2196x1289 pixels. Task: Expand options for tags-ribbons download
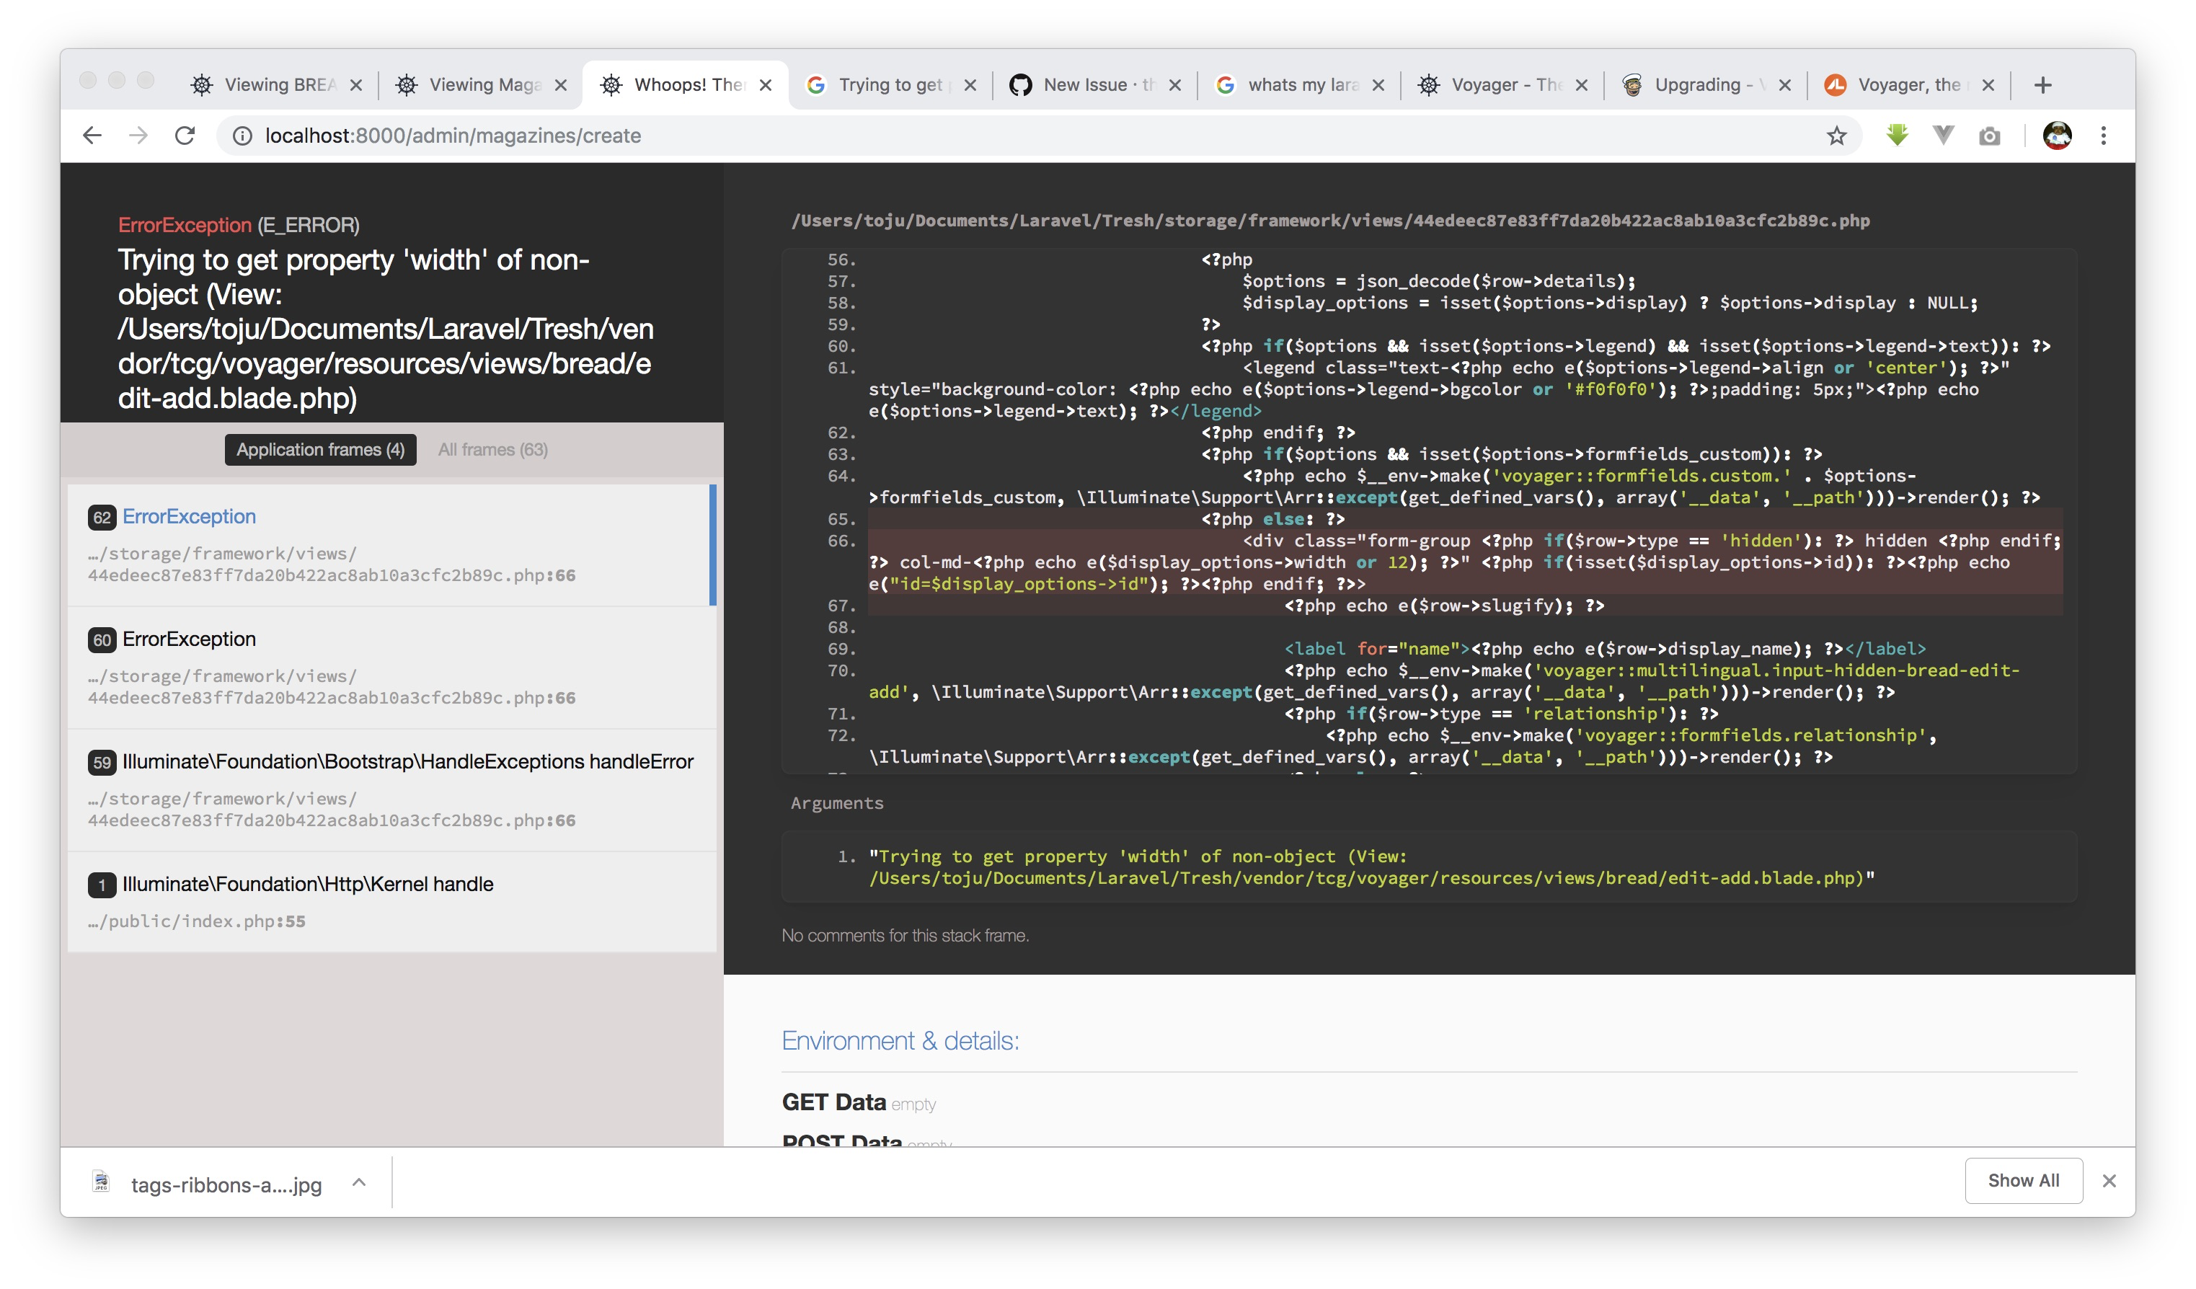click(359, 1183)
